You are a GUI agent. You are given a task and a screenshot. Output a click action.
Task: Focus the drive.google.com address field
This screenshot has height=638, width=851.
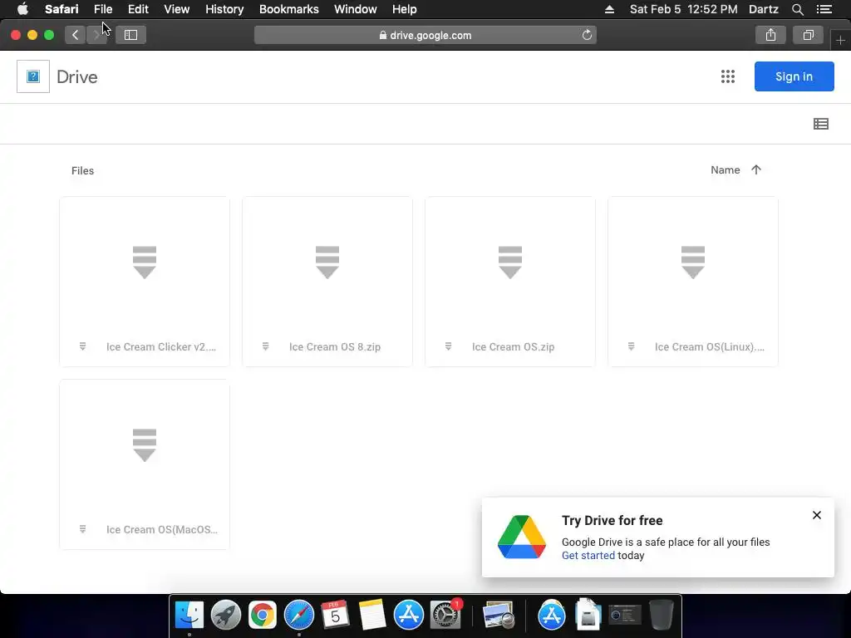(x=425, y=35)
